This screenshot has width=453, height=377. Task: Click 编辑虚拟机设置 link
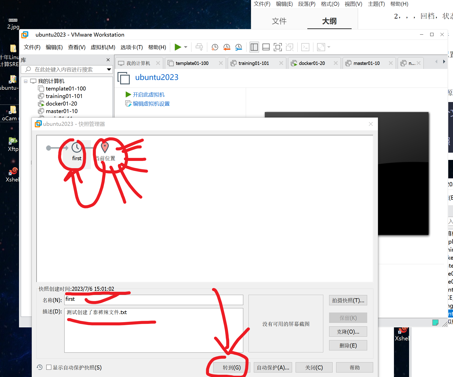pyautogui.click(x=151, y=104)
